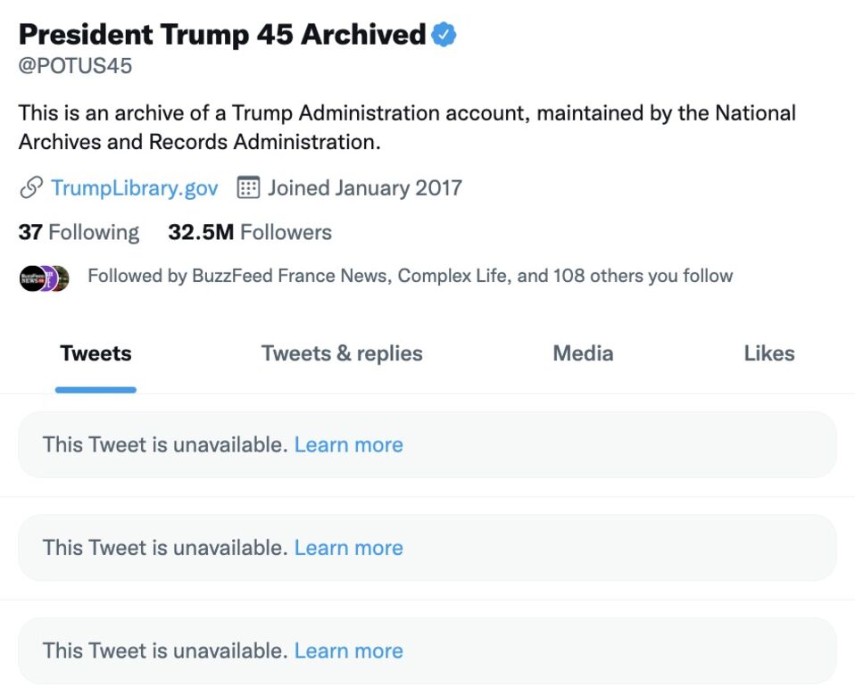Click the blue verified badge icon
This screenshot has height=696, width=855.
(x=444, y=35)
